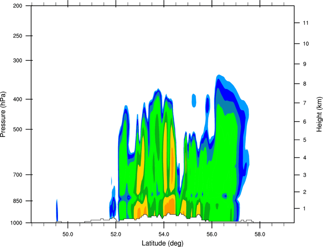Click the 11 km height label
This screenshot has height=247, width=323.
coord(306,23)
